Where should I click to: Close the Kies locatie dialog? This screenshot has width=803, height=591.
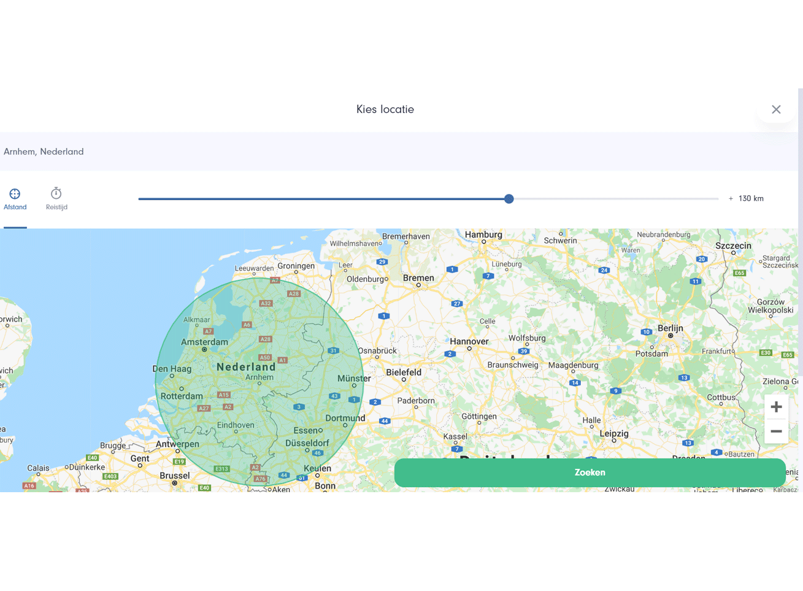776,109
